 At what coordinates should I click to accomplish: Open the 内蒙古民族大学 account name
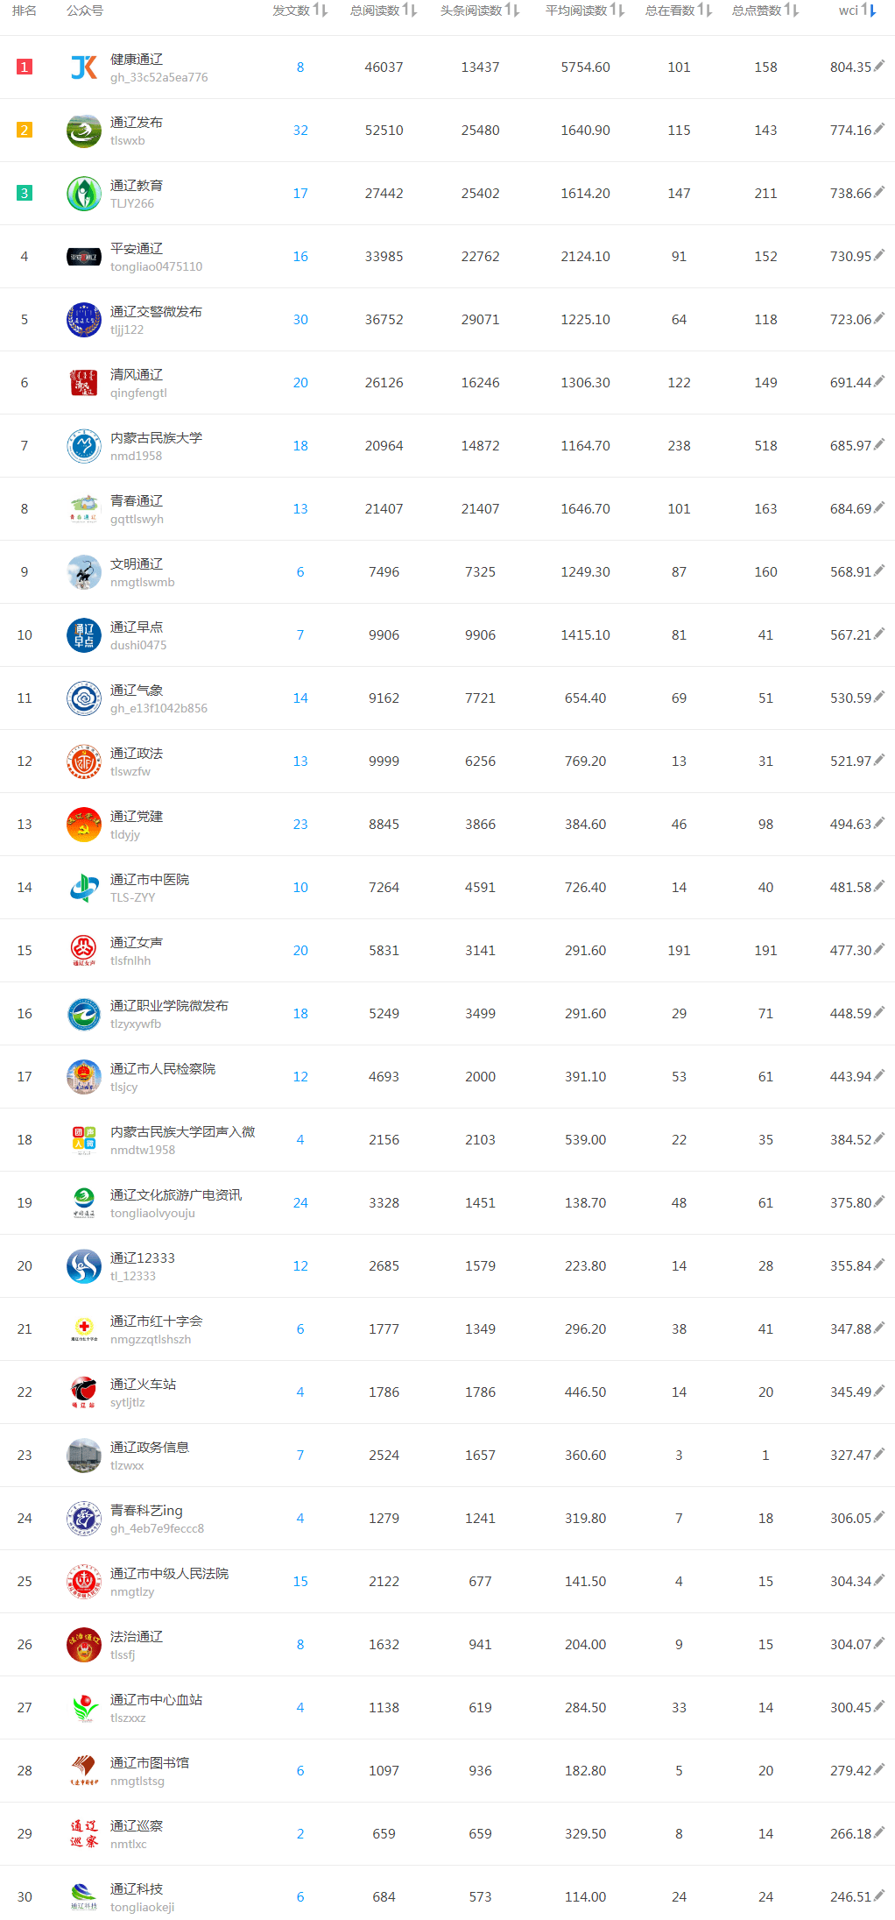(x=156, y=437)
